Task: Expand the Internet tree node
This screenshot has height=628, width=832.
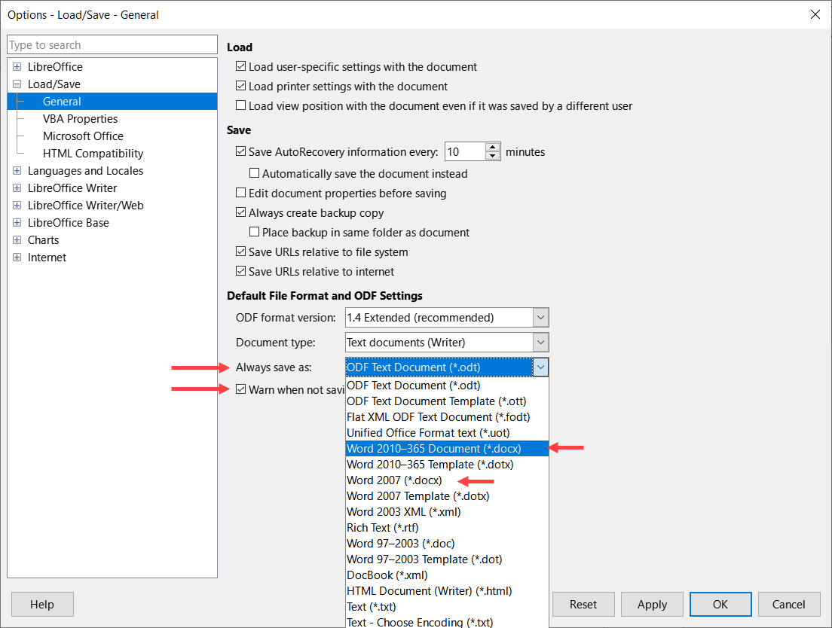Action: point(17,257)
